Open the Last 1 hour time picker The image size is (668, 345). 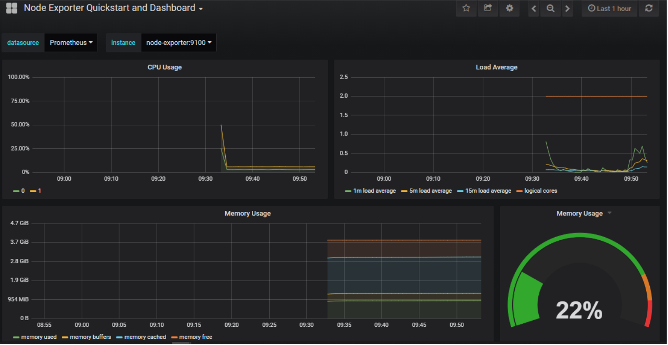click(610, 8)
